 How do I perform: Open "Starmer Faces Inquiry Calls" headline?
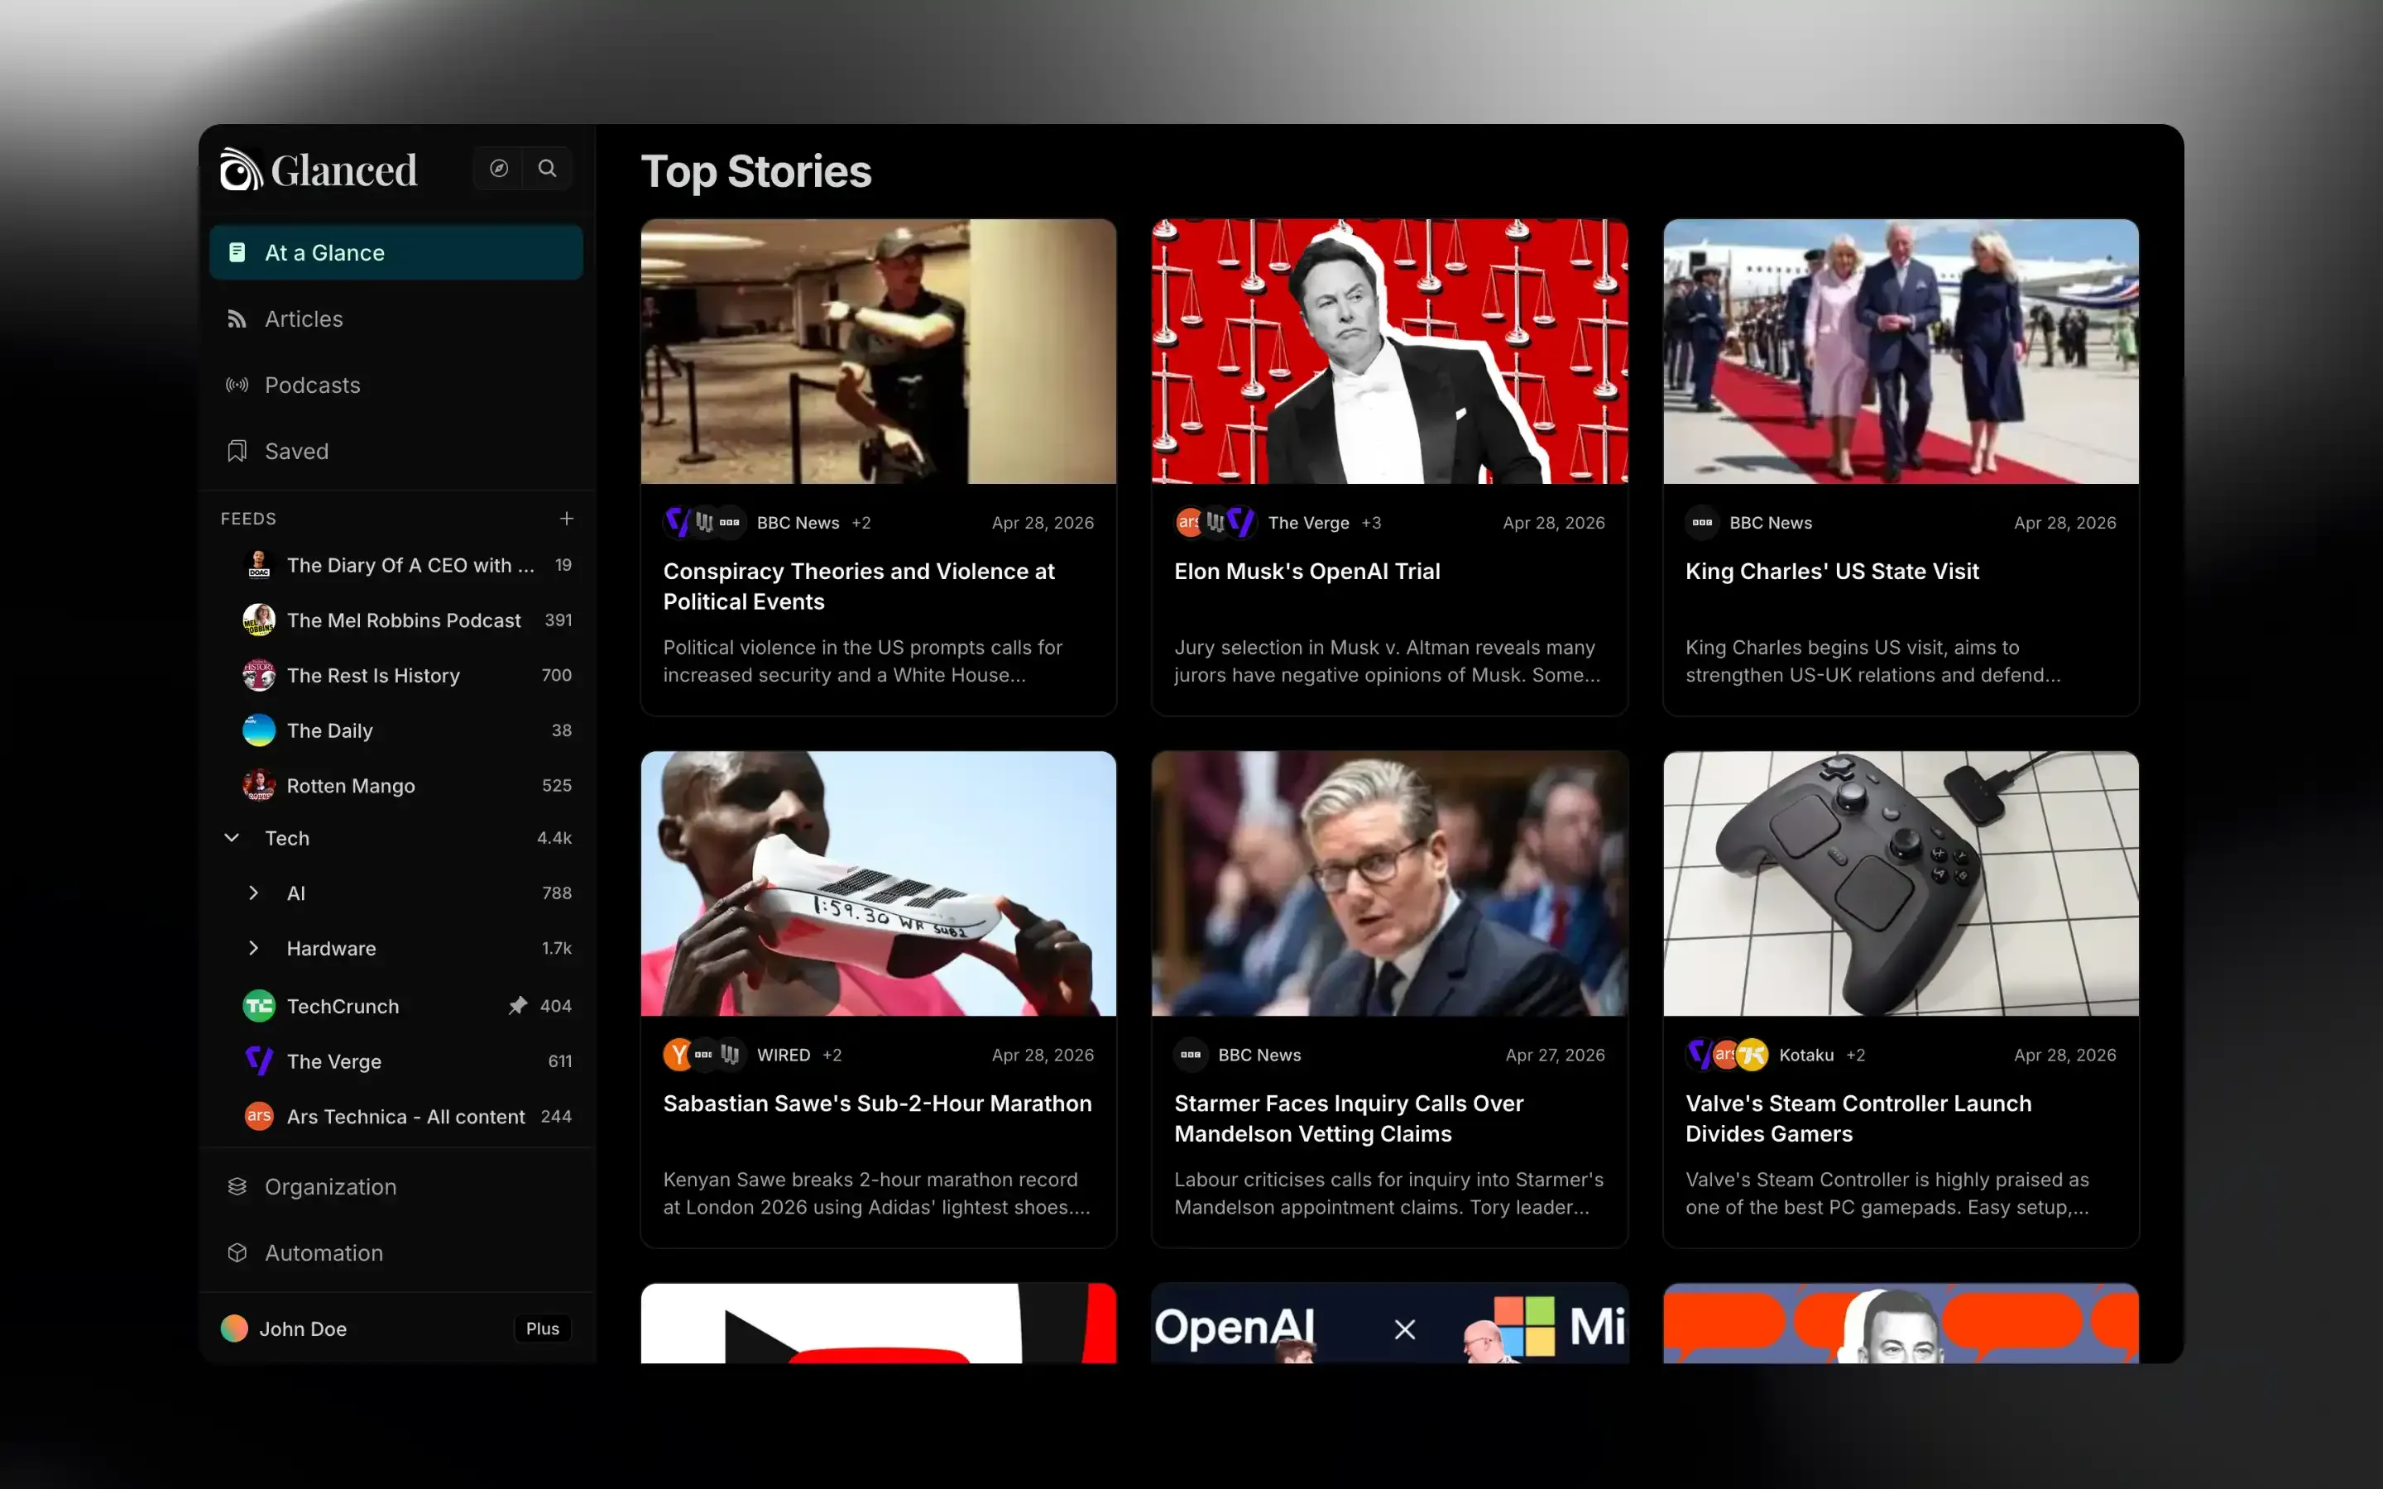pyautogui.click(x=1349, y=1118)
